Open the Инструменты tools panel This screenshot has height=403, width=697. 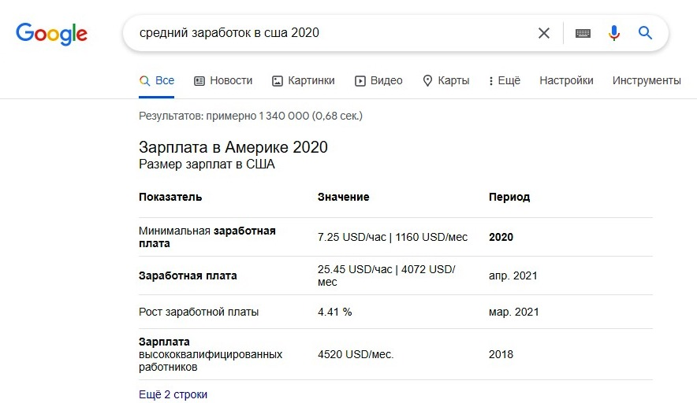tap(646, 80)
